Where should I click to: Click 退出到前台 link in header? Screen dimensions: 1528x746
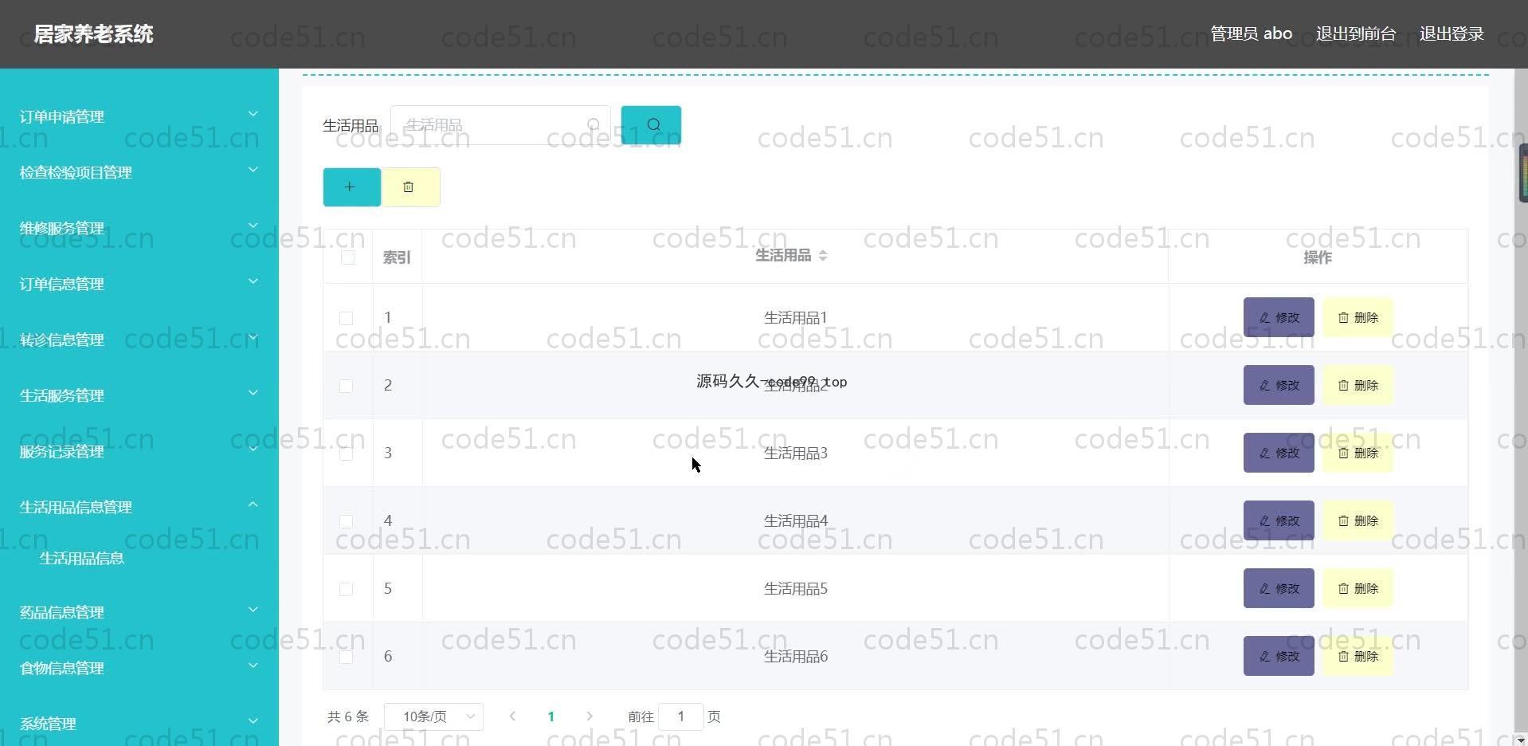coord(1356,33)
